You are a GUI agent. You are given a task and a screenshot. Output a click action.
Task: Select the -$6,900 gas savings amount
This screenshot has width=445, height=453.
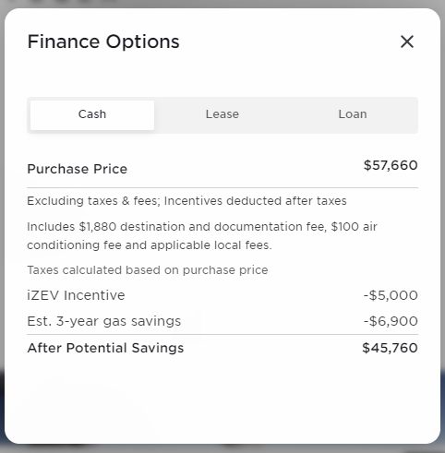391,321
